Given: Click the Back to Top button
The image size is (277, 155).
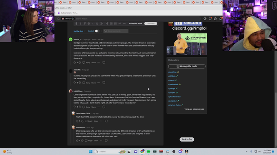Looking at the screenshot, I should click(187, 139).
